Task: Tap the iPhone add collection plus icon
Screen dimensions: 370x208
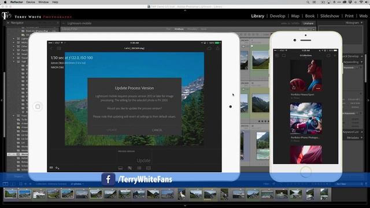Action: pos(335,55)
